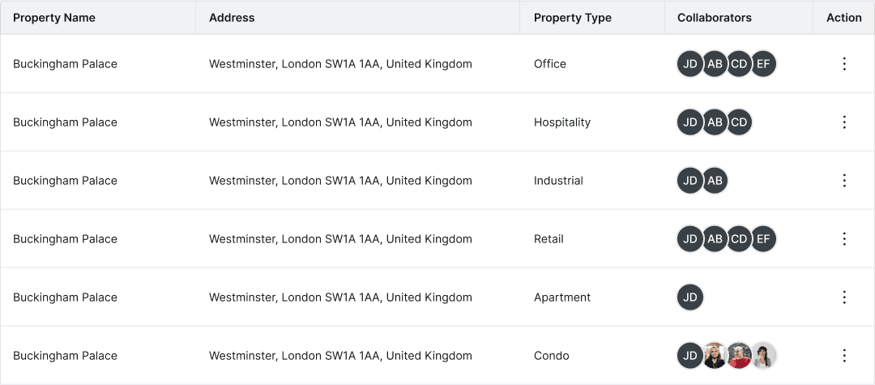Select AB avatar in the Industrial row
Screen dimensions: 875x385
point(715,180)
